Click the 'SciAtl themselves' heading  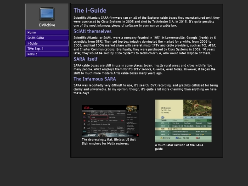92,31
